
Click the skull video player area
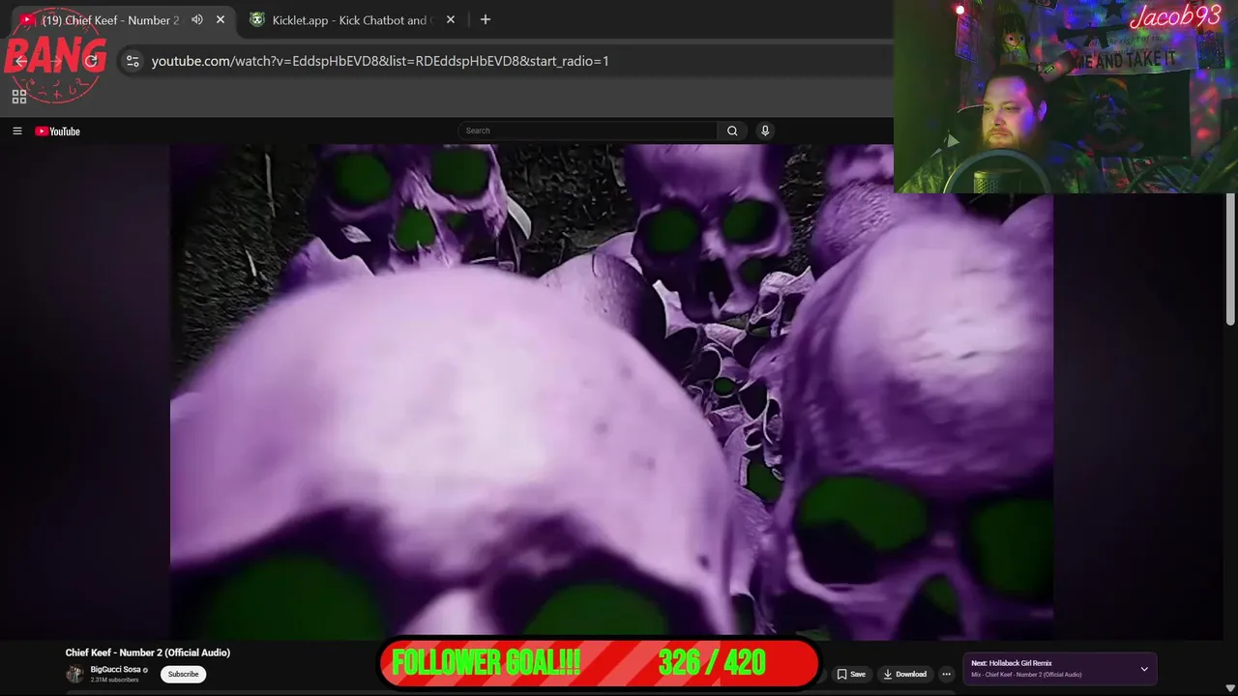coord(611,391)
